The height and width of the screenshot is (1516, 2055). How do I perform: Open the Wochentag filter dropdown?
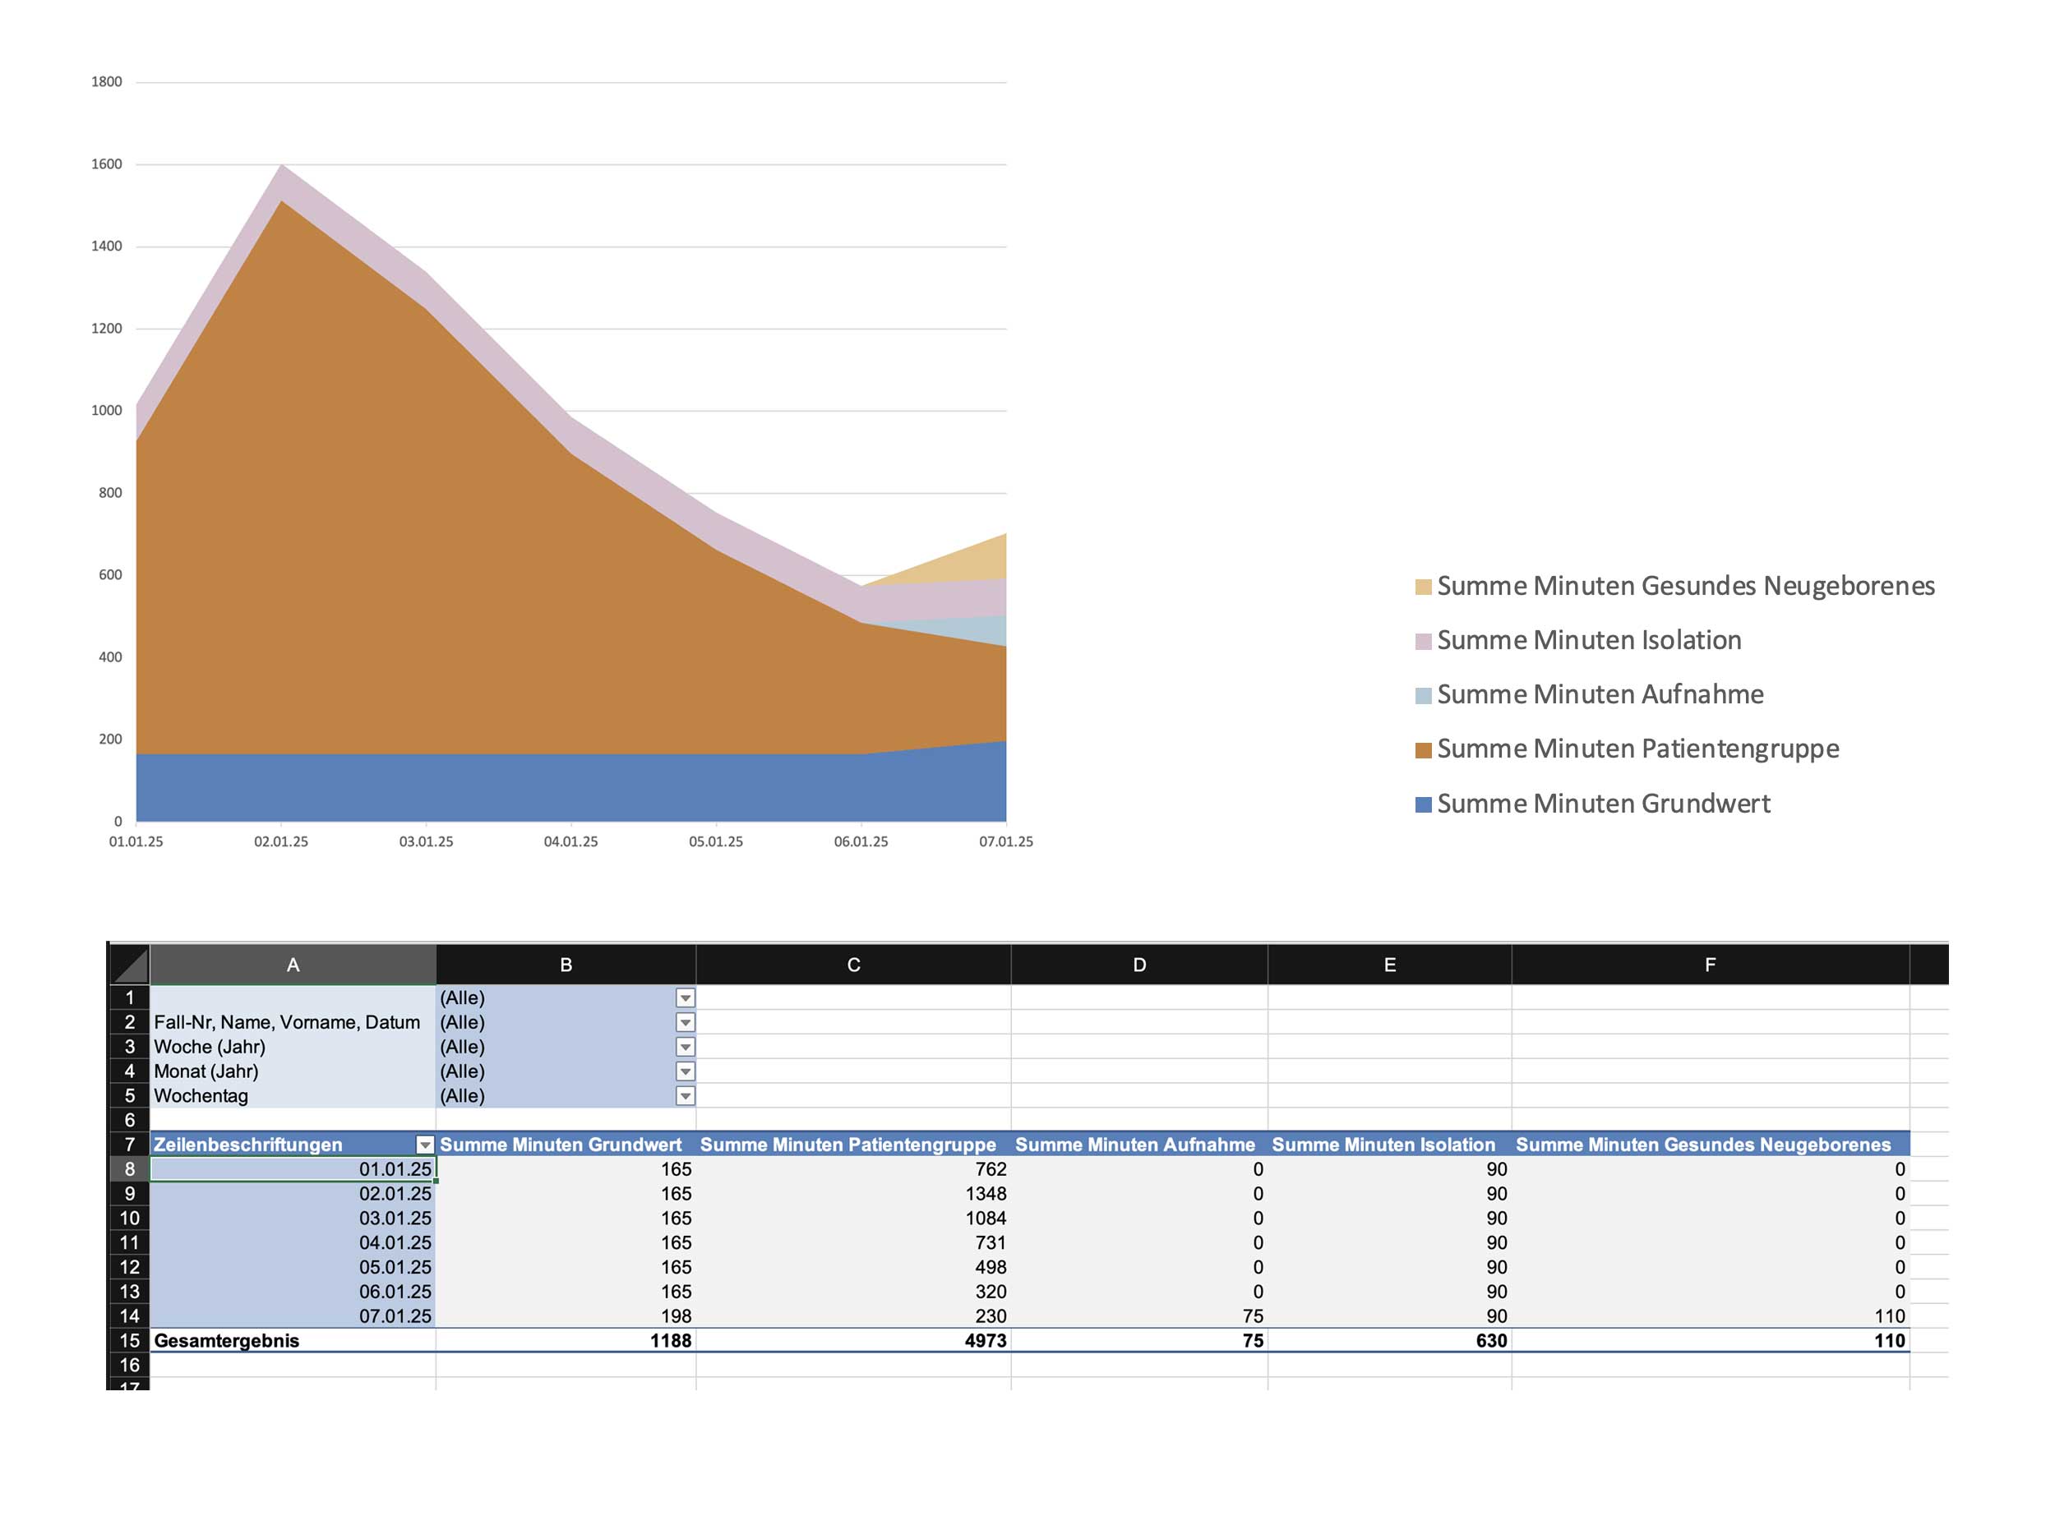pyautogui.click(x=685, y=1095)
